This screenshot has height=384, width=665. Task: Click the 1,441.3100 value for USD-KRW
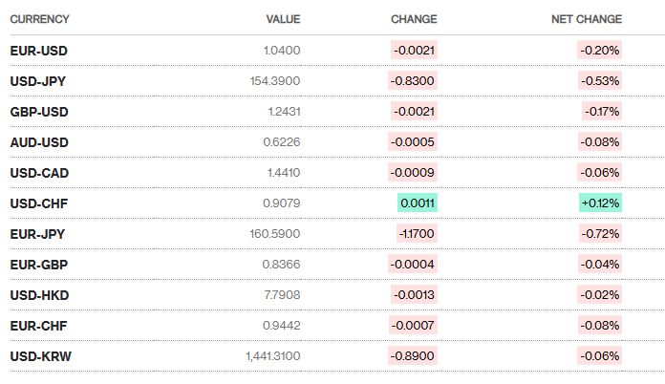click(273, 356)
